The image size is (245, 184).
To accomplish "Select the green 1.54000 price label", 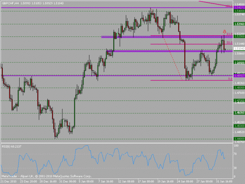I will coord(240,11).
